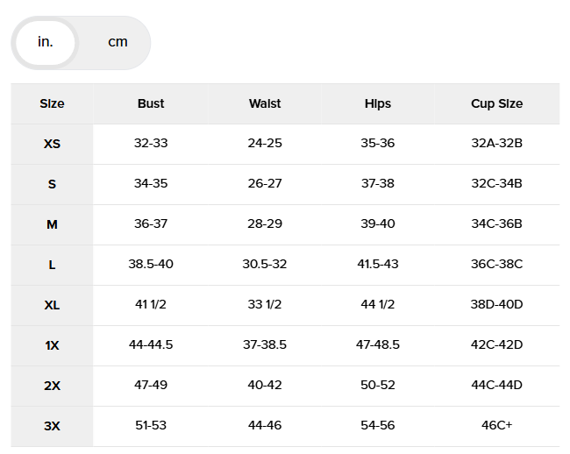This screenshot has height=454, width=570.
Task: Click the 32A-32B cup size cell
Action: pyautogui.click(x=496, y=144)
